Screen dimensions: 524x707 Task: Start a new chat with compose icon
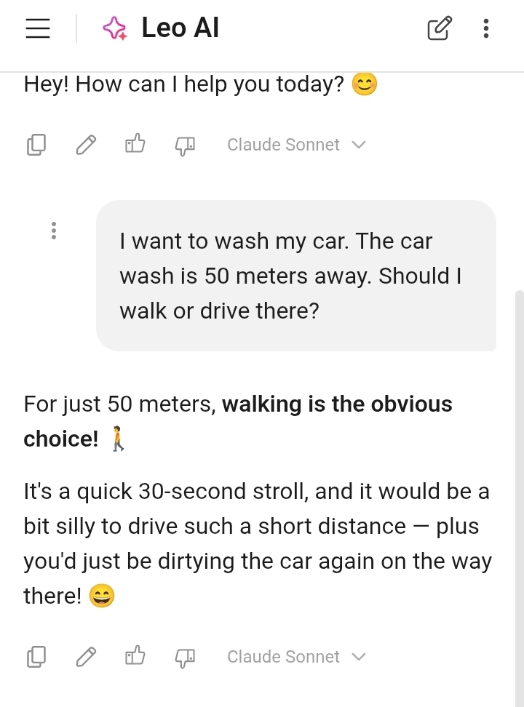440,28
